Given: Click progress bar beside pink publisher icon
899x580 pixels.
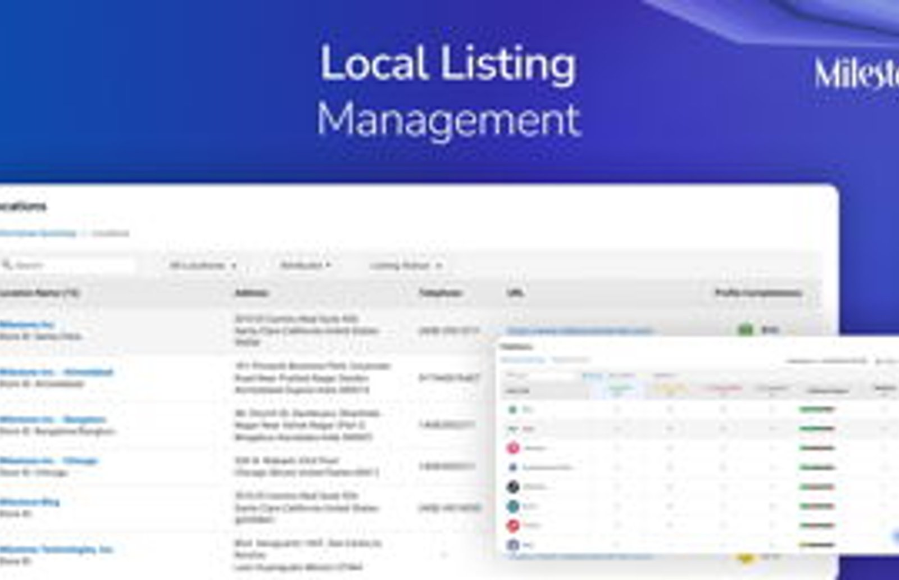Looking at the screenshot, I should (817, 448).
